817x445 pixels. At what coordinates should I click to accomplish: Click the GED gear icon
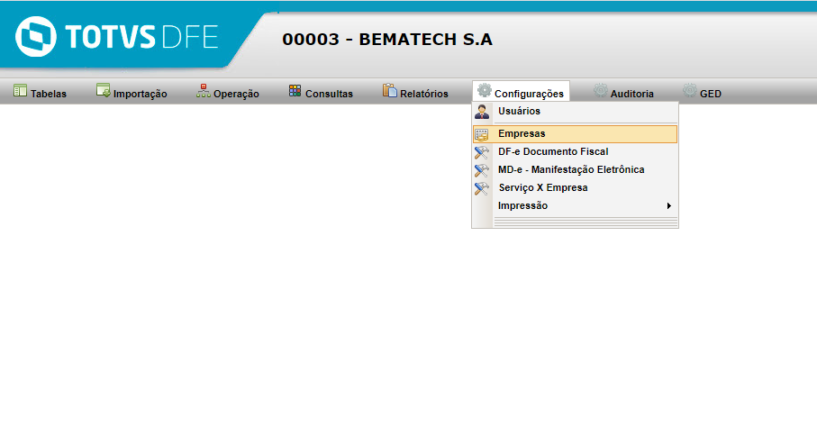pos(690,91)
